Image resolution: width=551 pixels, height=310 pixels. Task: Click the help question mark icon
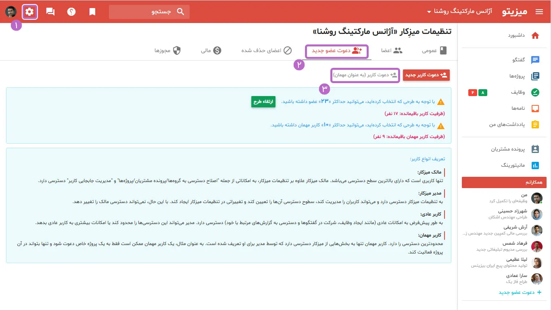(x=71, y=12)
